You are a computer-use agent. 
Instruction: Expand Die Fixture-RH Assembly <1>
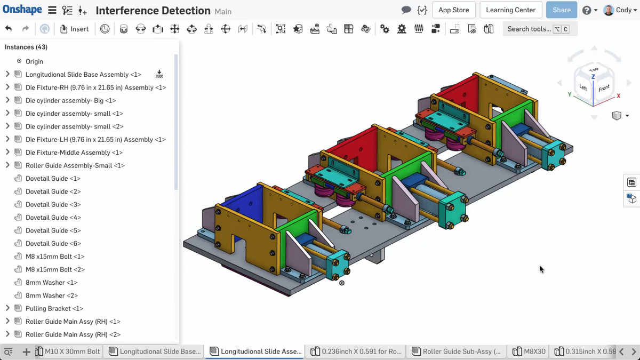coord(7,87)
